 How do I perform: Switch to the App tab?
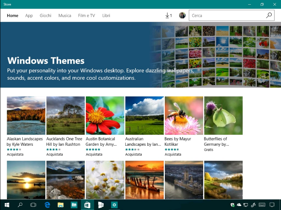point(29,16)
